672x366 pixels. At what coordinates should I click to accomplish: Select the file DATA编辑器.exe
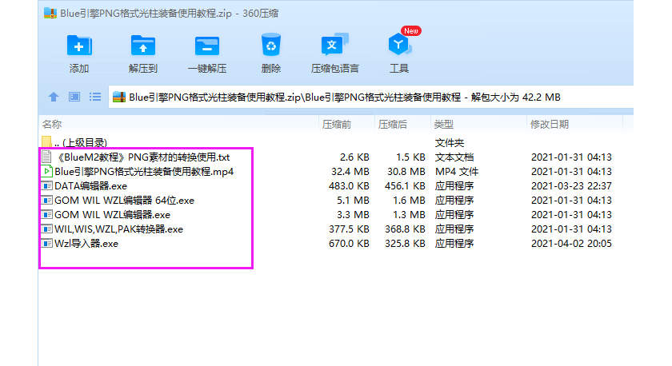tap(91, 186)
